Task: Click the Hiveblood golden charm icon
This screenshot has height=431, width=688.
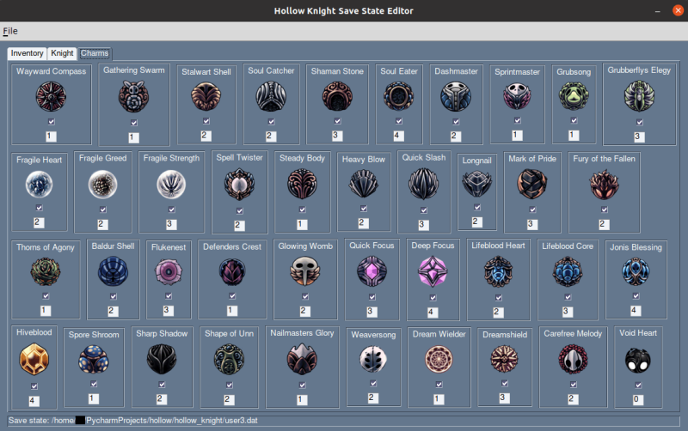Action: tap(34, 359)
